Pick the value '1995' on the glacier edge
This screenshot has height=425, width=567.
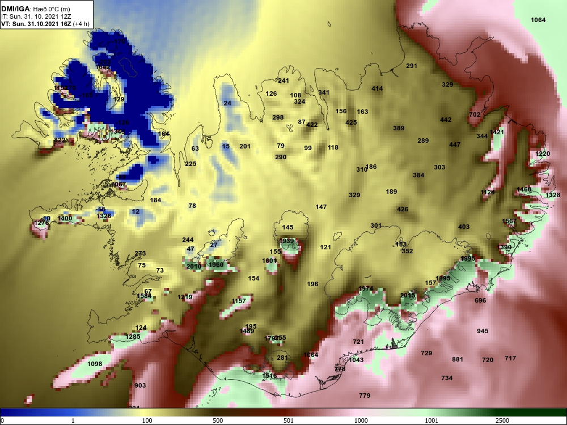click(468, 258)
